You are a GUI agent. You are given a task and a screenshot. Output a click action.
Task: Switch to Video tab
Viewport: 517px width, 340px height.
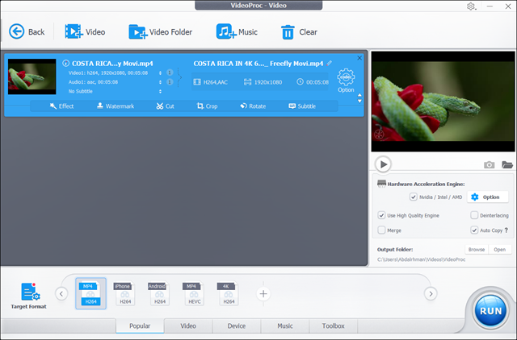pyautogui.click(x=188, y=325)
